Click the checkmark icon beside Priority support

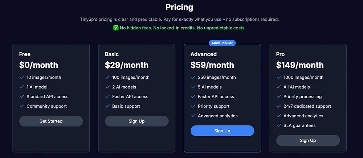193,106
